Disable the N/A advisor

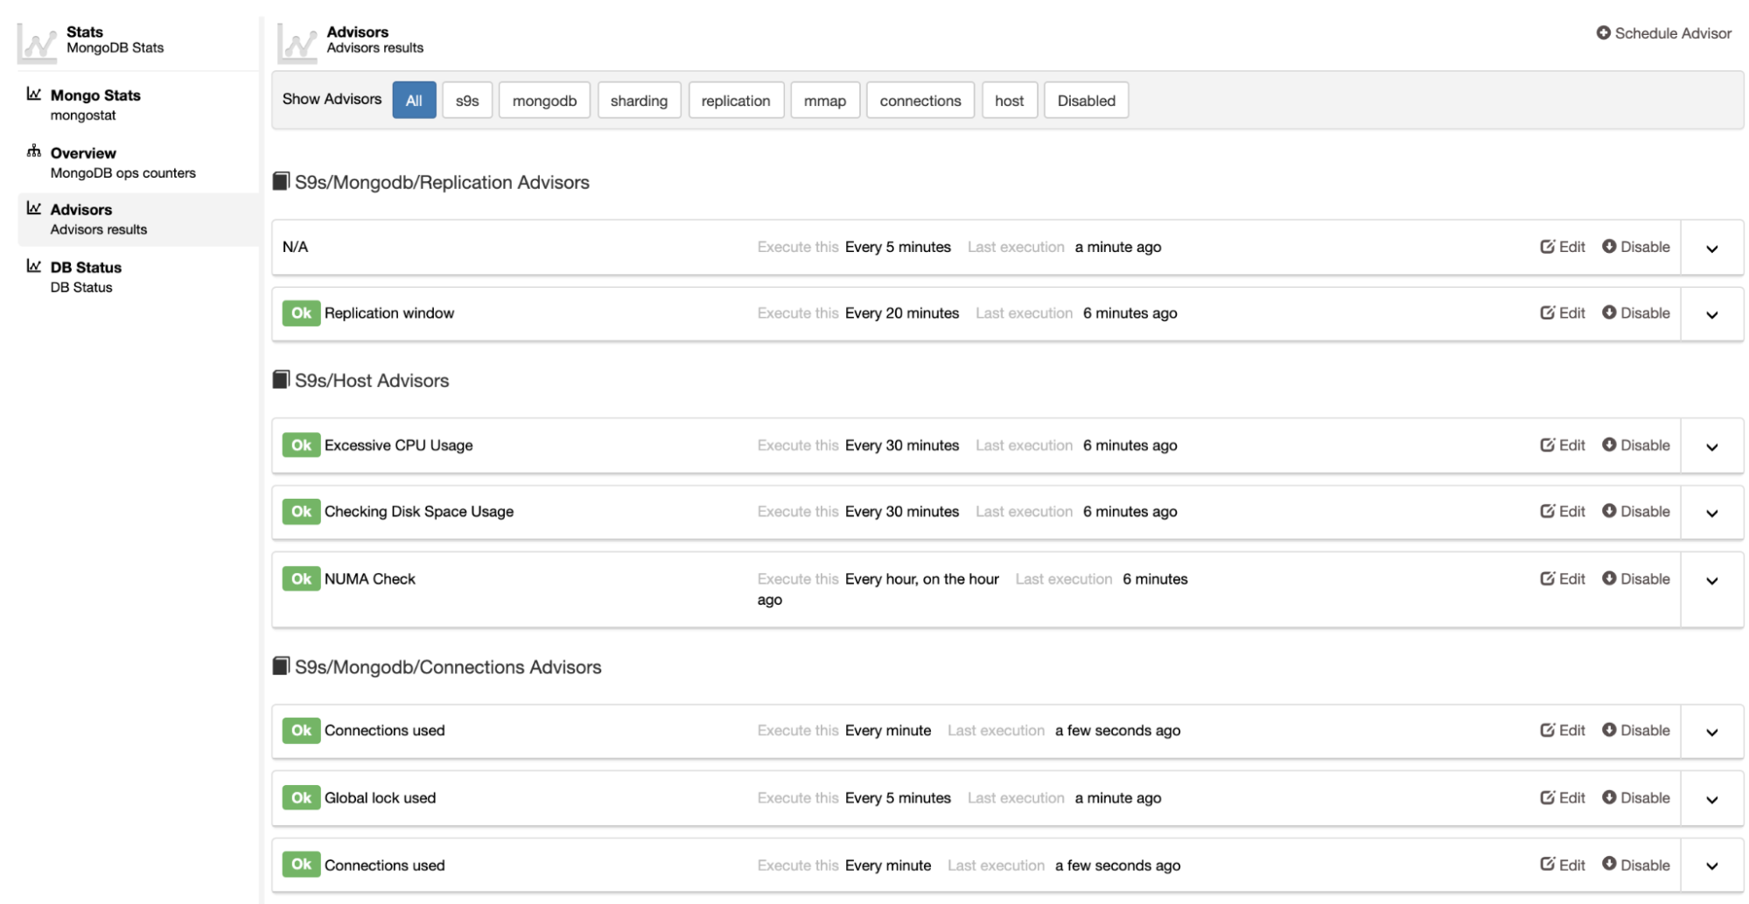coord(1635,247)
